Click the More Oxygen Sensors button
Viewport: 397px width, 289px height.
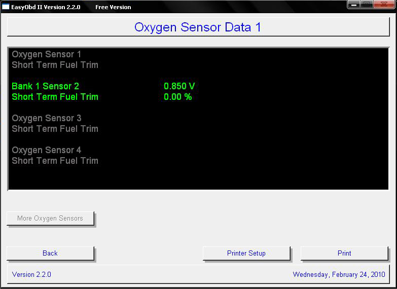click(x=50, y=219)
